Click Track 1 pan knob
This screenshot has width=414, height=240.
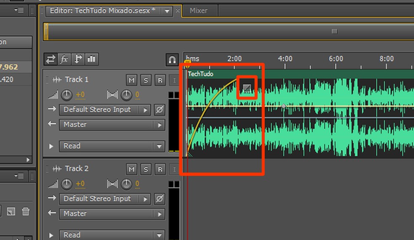(126, 95)
